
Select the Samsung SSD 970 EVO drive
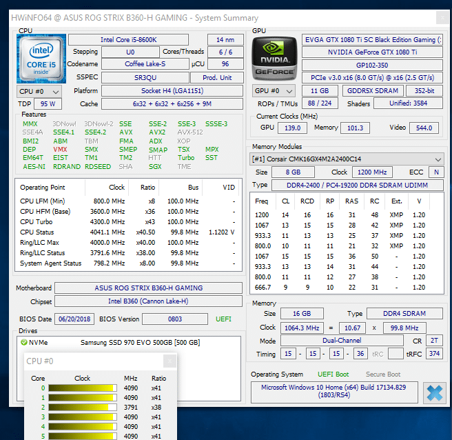pos(140,342)
